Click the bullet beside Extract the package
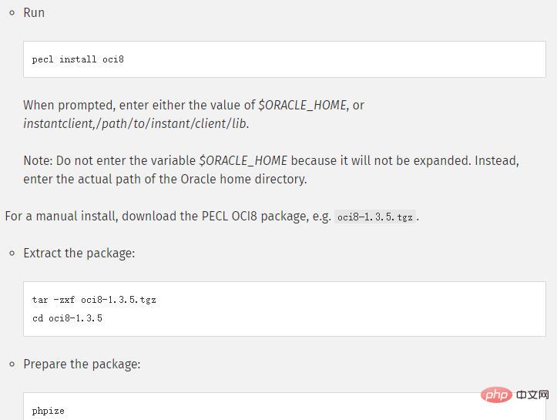 click(12, 253)
